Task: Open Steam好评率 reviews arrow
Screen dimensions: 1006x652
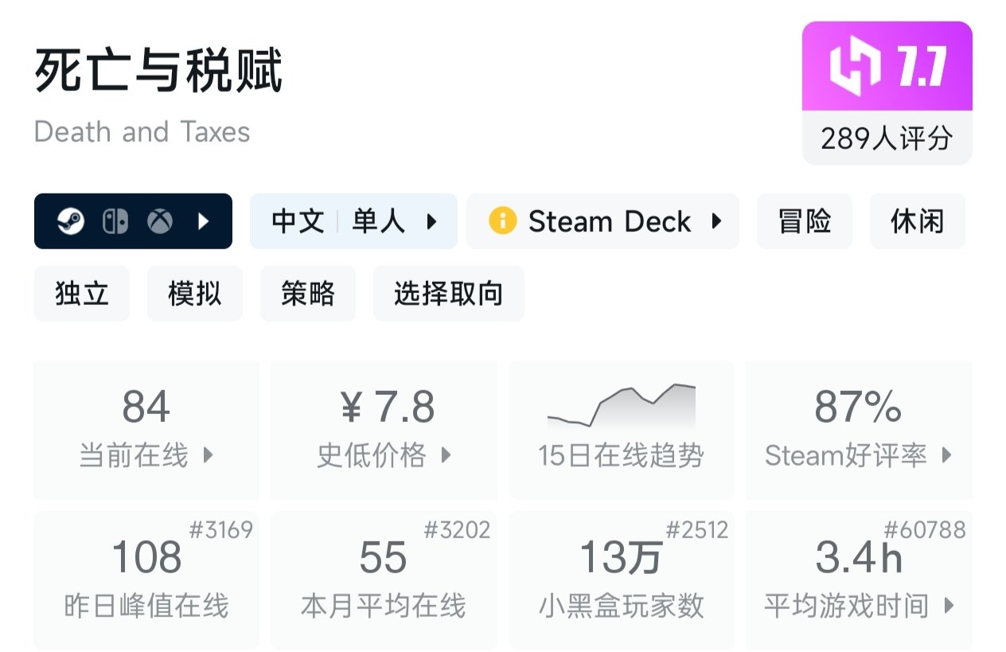Action: [x=946, y=455]
